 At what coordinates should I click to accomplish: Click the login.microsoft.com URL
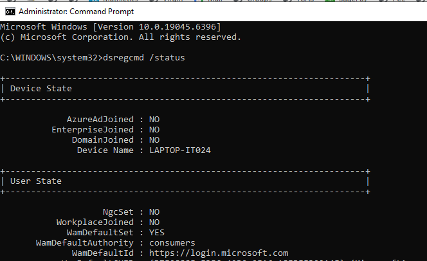(x=219, y=253)
